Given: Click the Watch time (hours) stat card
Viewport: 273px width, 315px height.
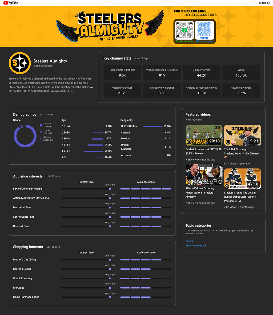Looking at the screenshot, I should (122, 90).
